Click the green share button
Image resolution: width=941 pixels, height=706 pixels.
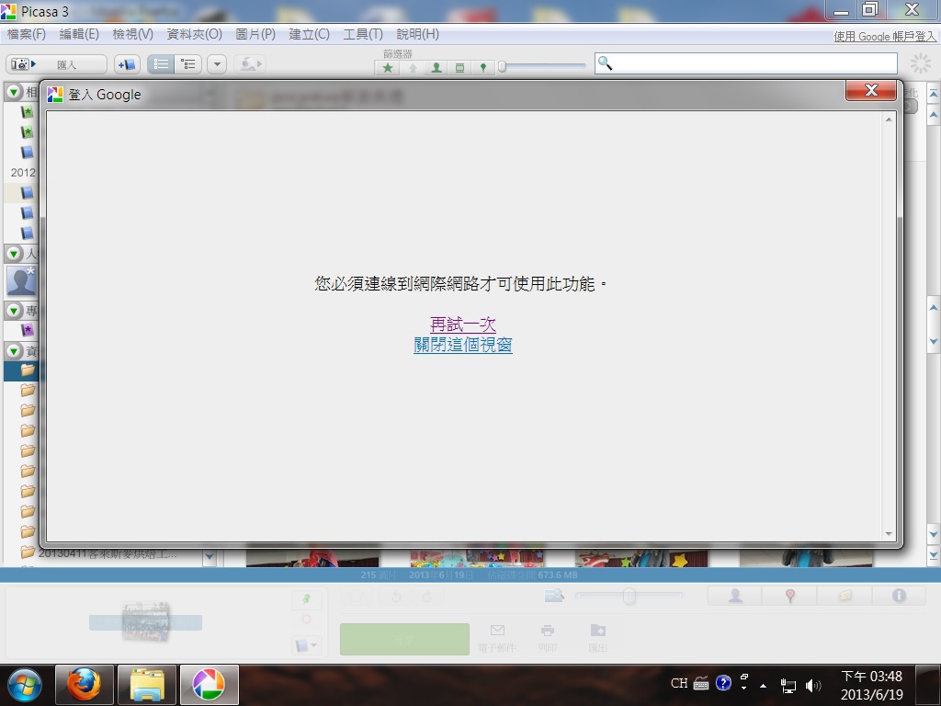coord(404,640)
